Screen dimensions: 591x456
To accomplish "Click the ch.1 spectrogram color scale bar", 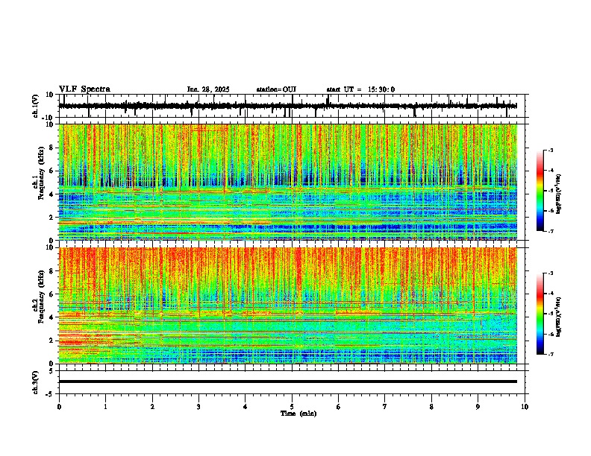I will coord(540,191).
